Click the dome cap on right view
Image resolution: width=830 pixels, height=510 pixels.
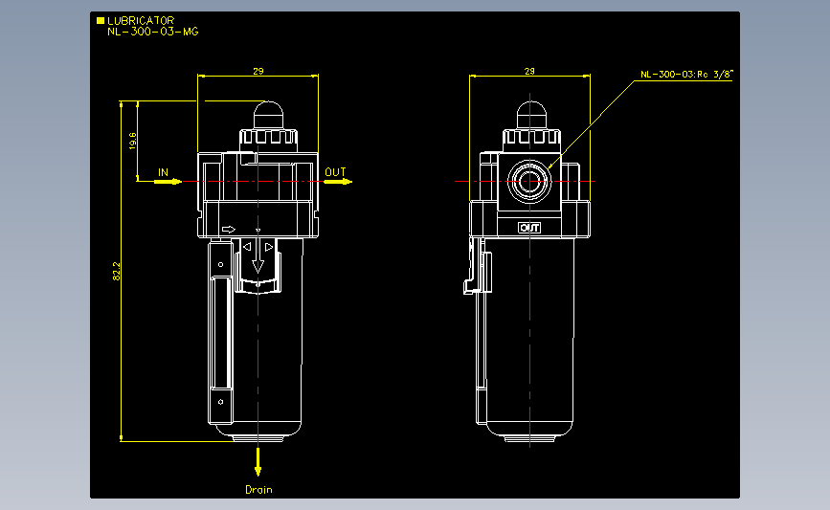click(531, 116)
